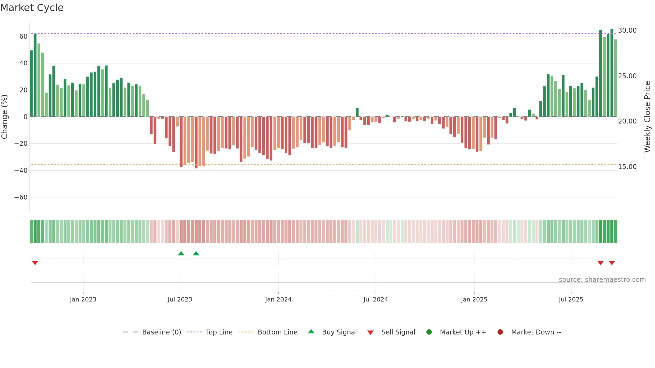
Task: Click the 20.00 price tick label
Action: tap(627, 121)
